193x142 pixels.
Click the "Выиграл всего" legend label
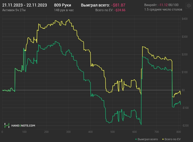148,140
